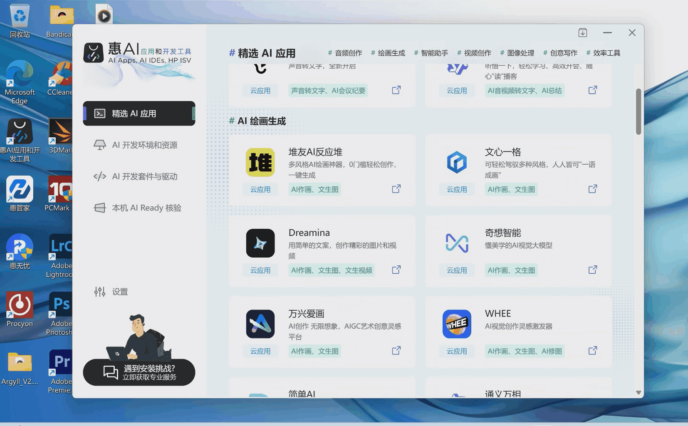
Task: Open the Argyll_V2 desktop folder
Action: click(20, 368)
